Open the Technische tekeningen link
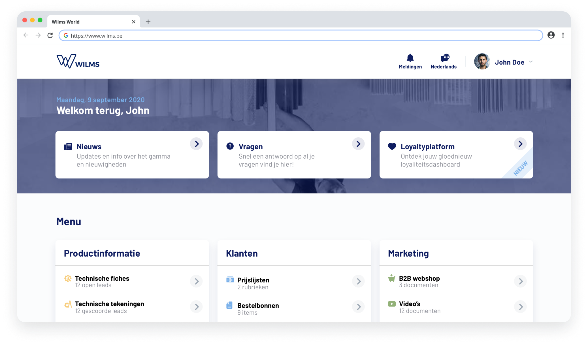 click(x=109, y=304)
